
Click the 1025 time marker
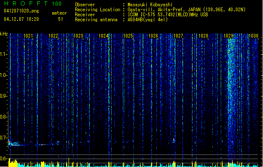[128, 36]
